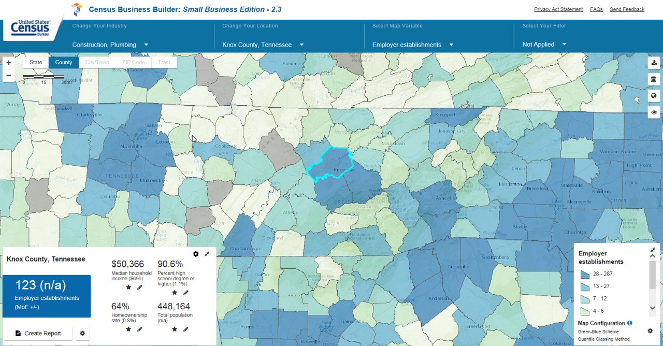Edit the Percent high school degree variable

pyautogui.click(x=186, y=293)
